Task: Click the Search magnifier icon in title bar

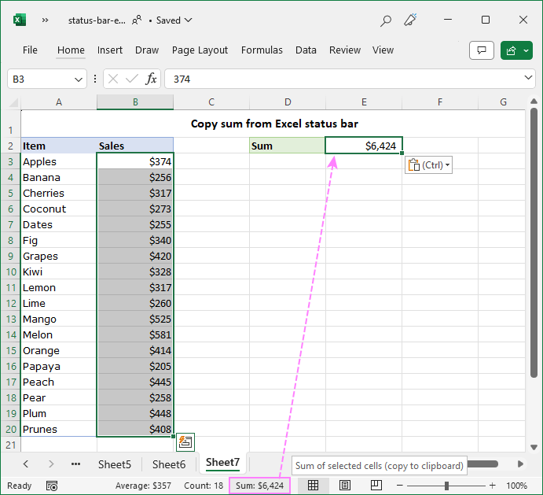Action: 386,20
